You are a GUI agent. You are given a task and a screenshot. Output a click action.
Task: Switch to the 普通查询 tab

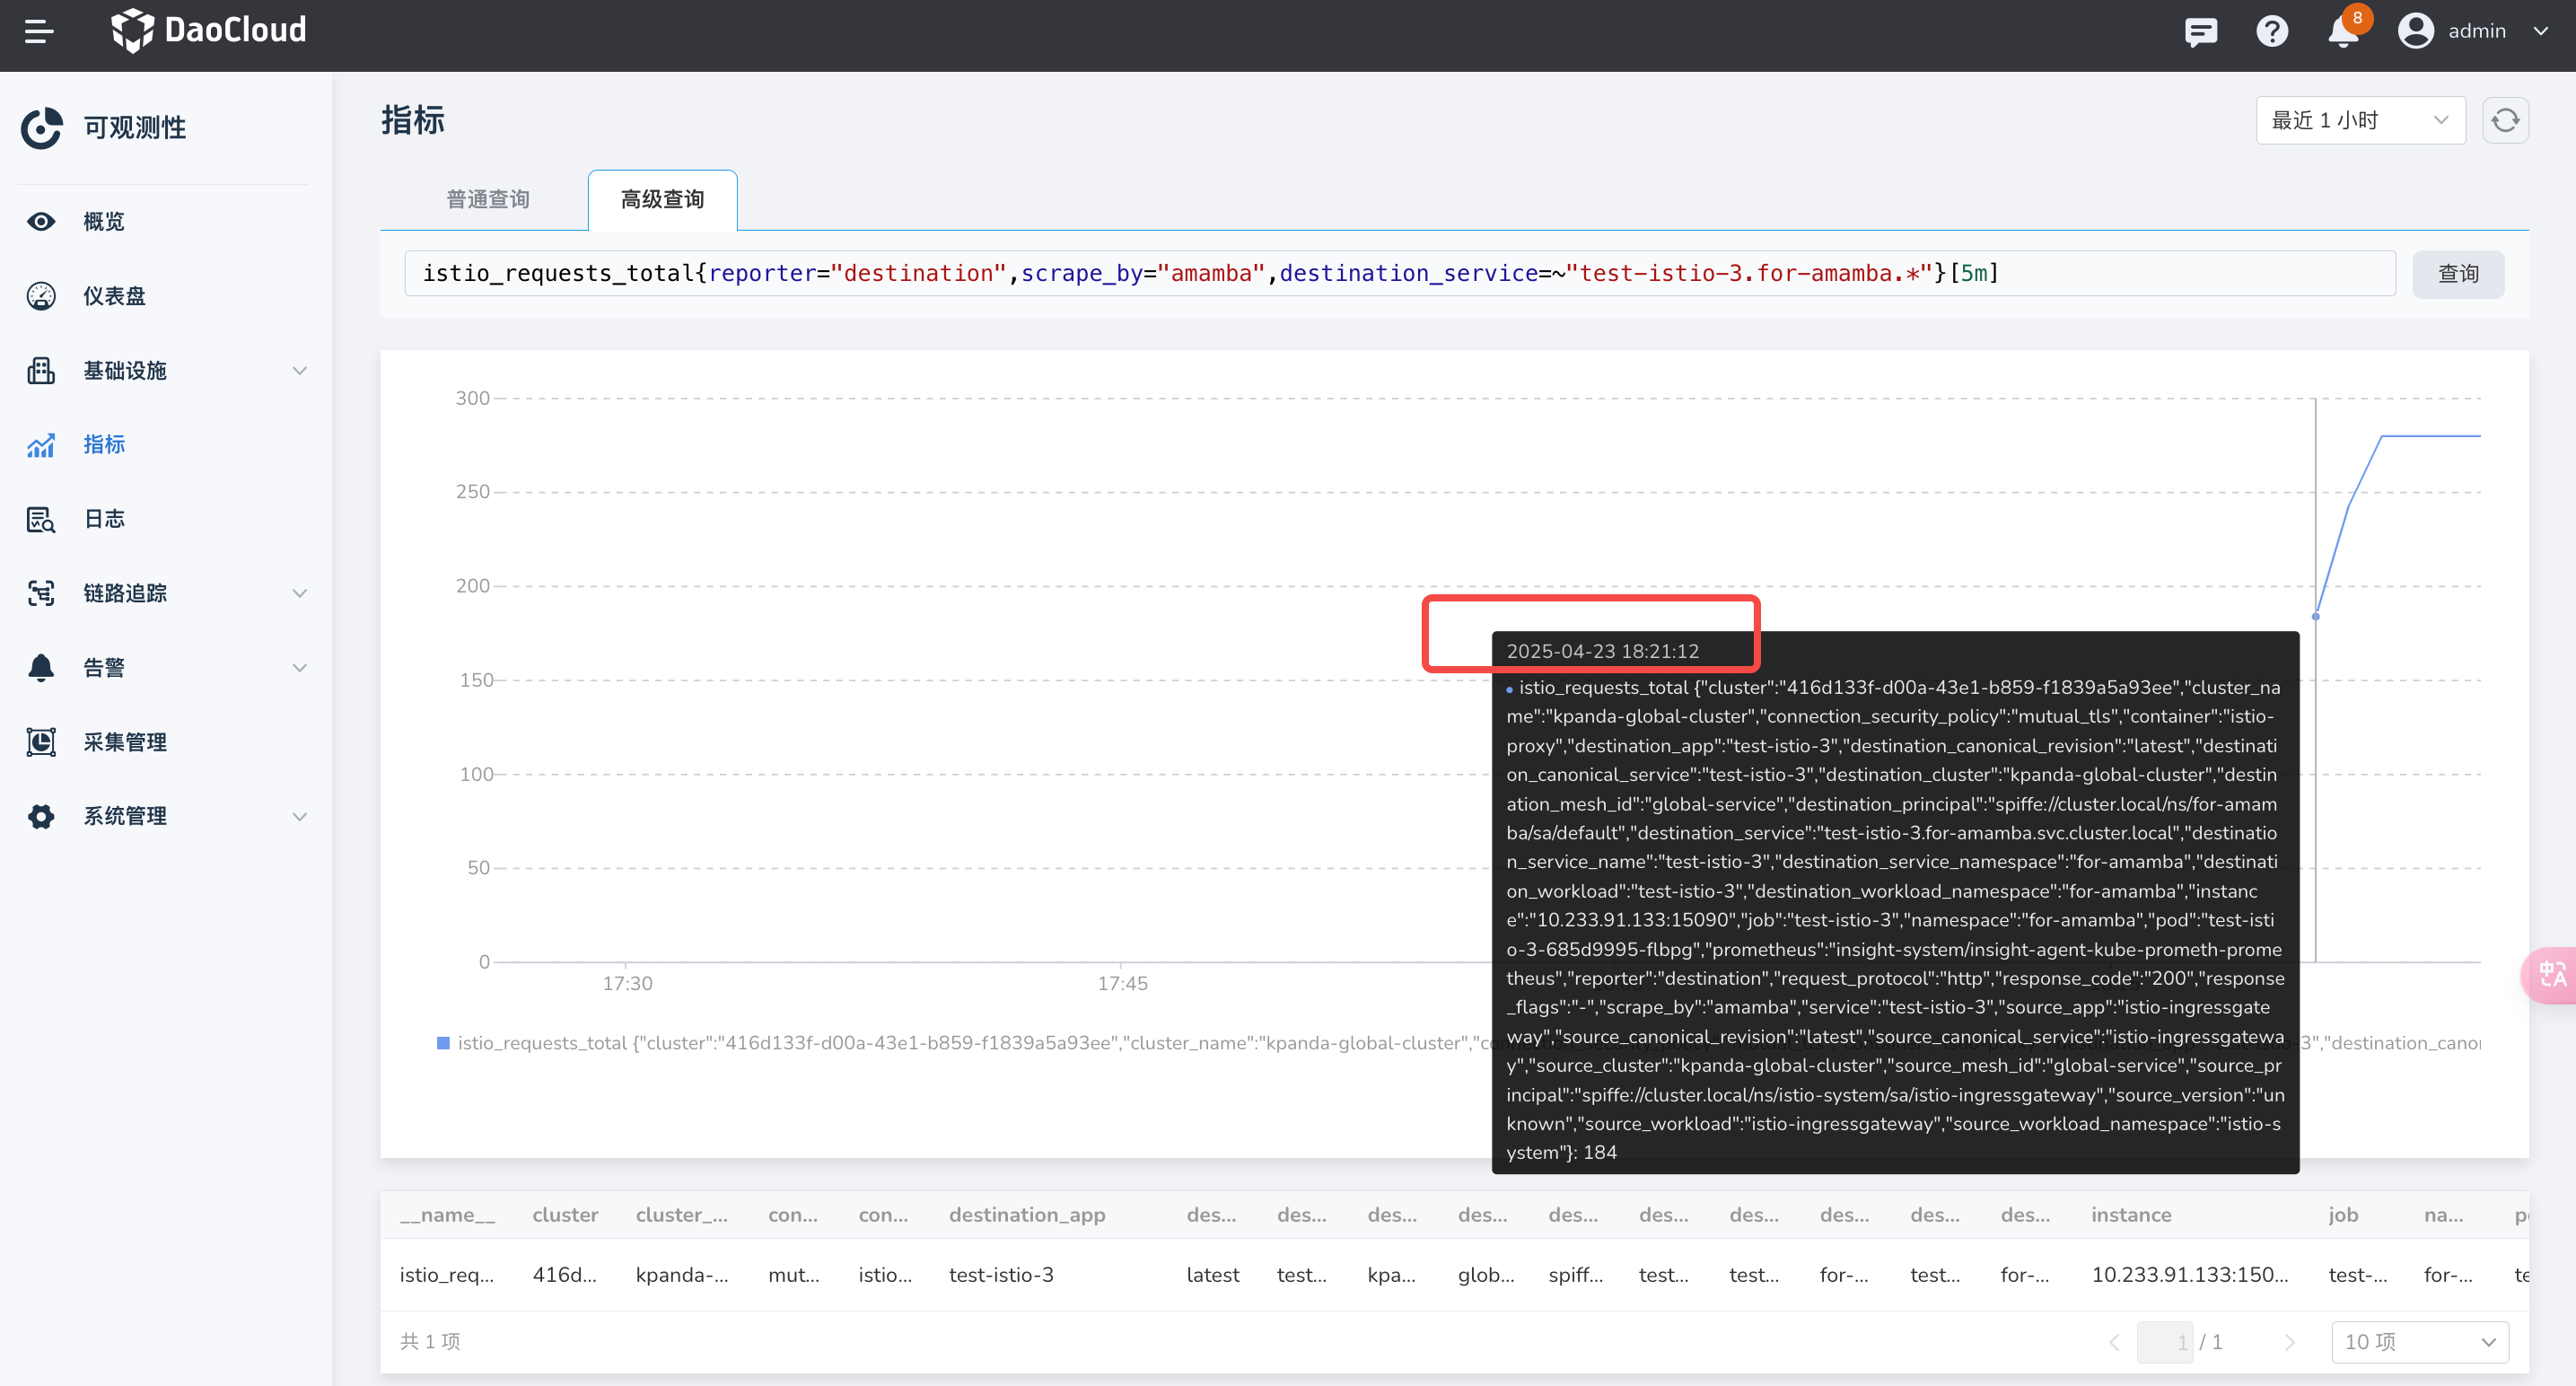coord(487,200)
